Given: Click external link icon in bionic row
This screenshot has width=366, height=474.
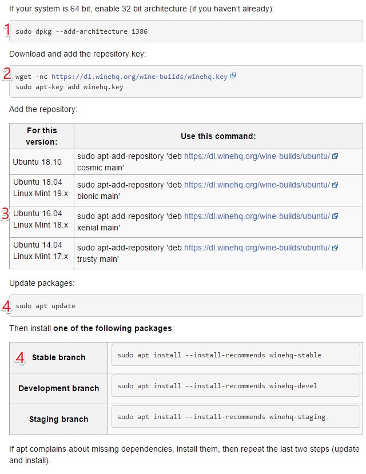Looking at the screenshot, I should coord(335,185).
